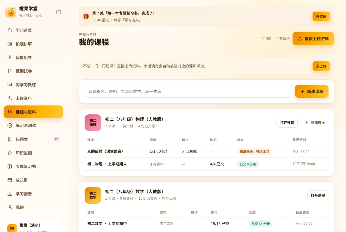Add a lesson with 新建课次

click(x=314, y=123)
